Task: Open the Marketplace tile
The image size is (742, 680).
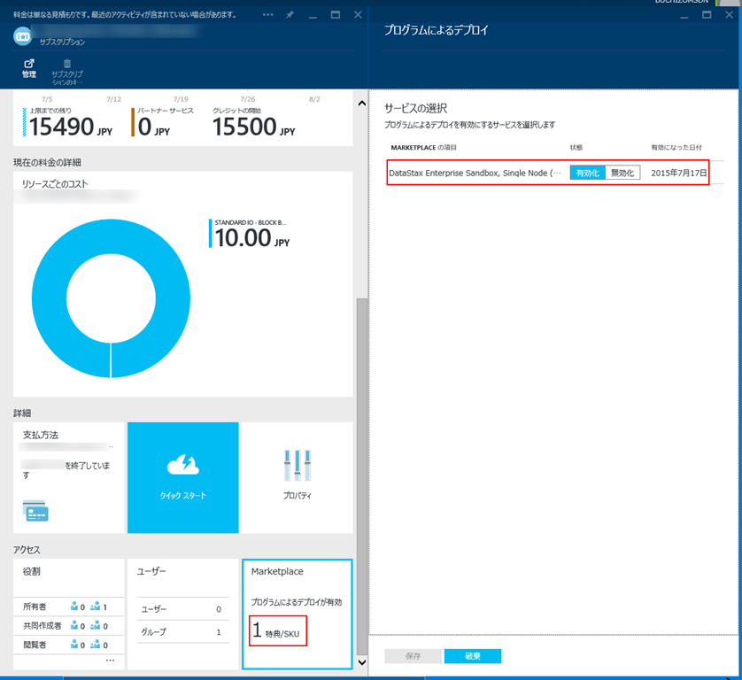Action: [297, 614]
